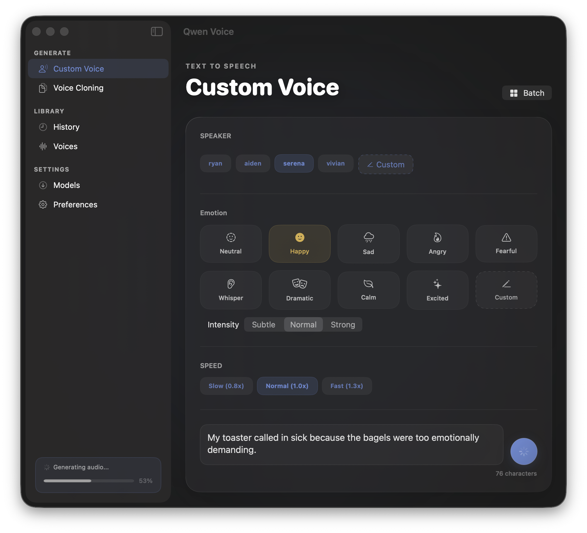Open the History panel
The width and height of the screenshot is (587, 533).
tap(66, 127)
